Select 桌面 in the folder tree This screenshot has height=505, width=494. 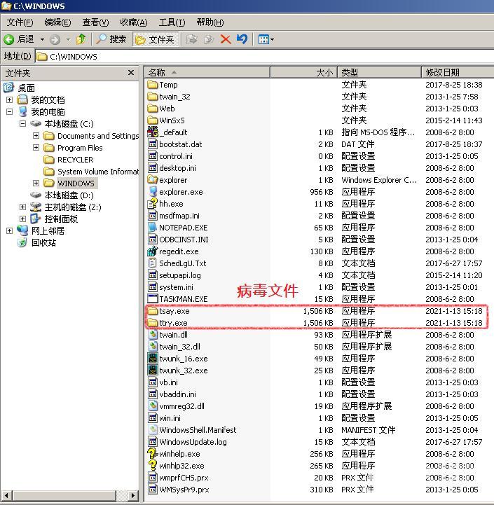click(26, 88)
